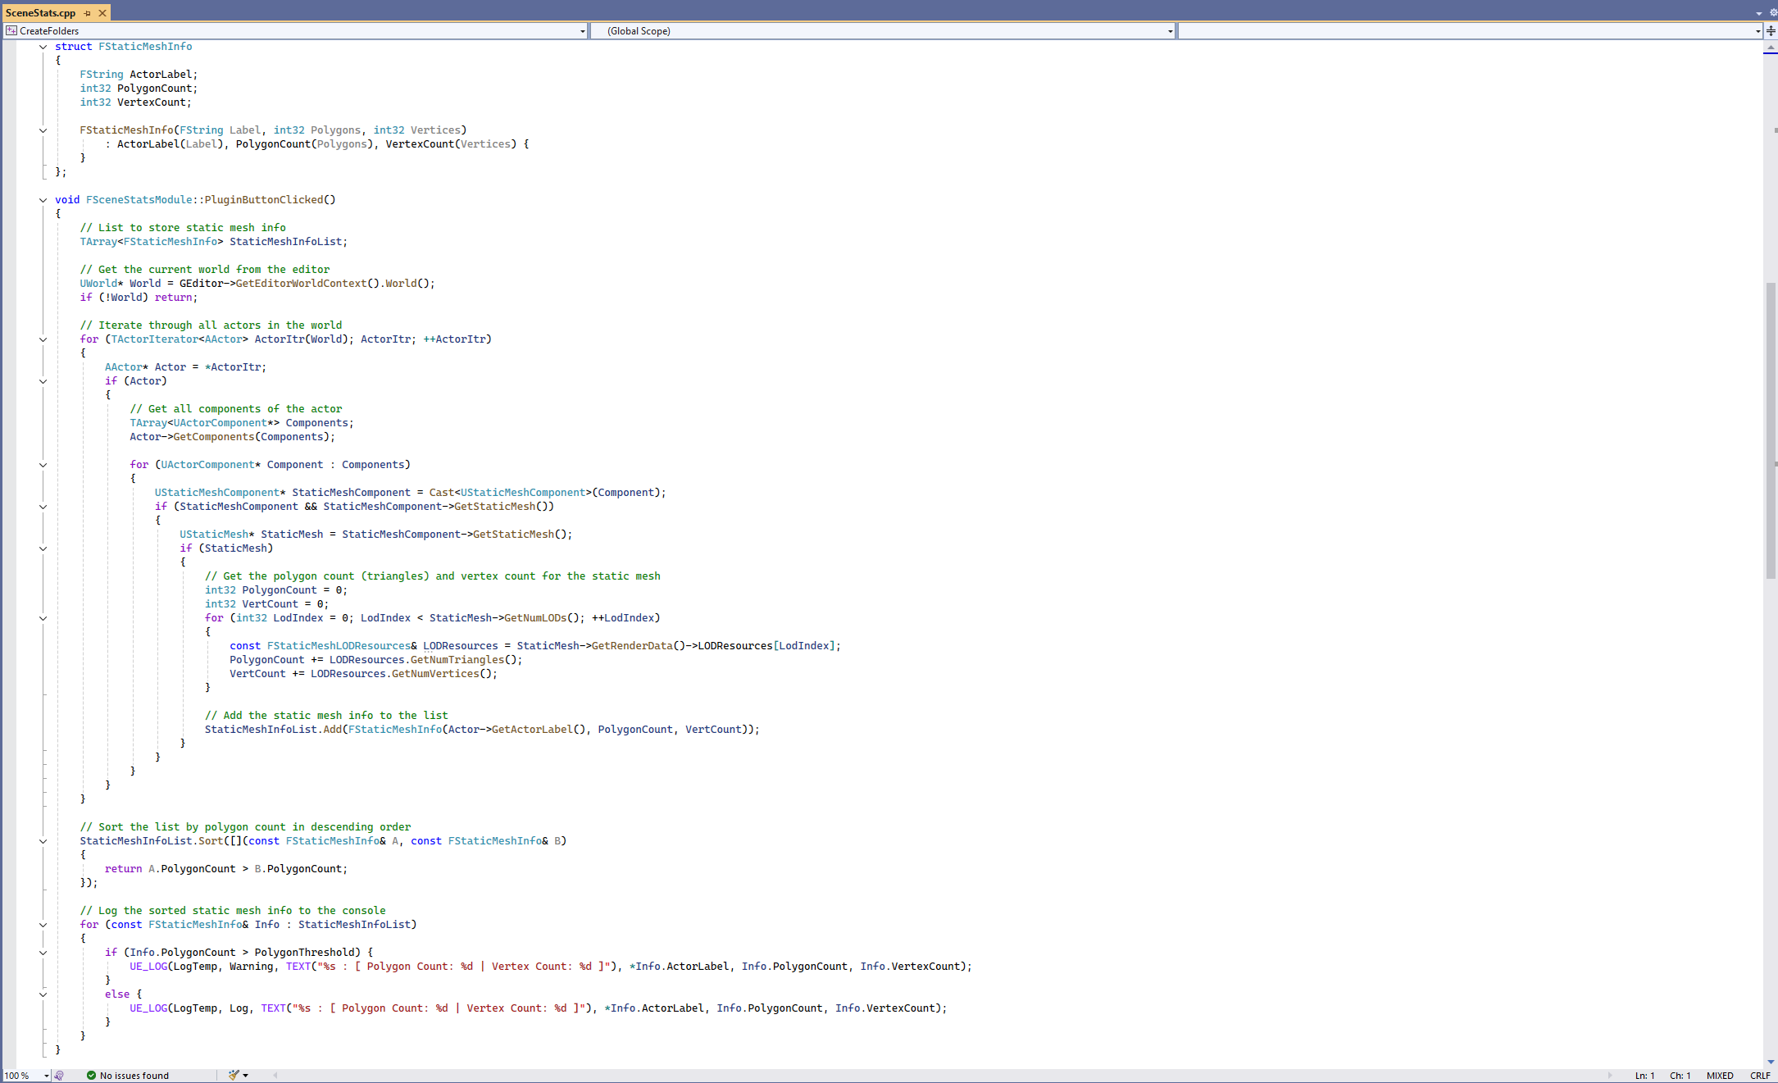This screenshot has width=1778, height=1083.
Task: Collapse the for UActorComponent loop
Action: (x=43, y=465)
